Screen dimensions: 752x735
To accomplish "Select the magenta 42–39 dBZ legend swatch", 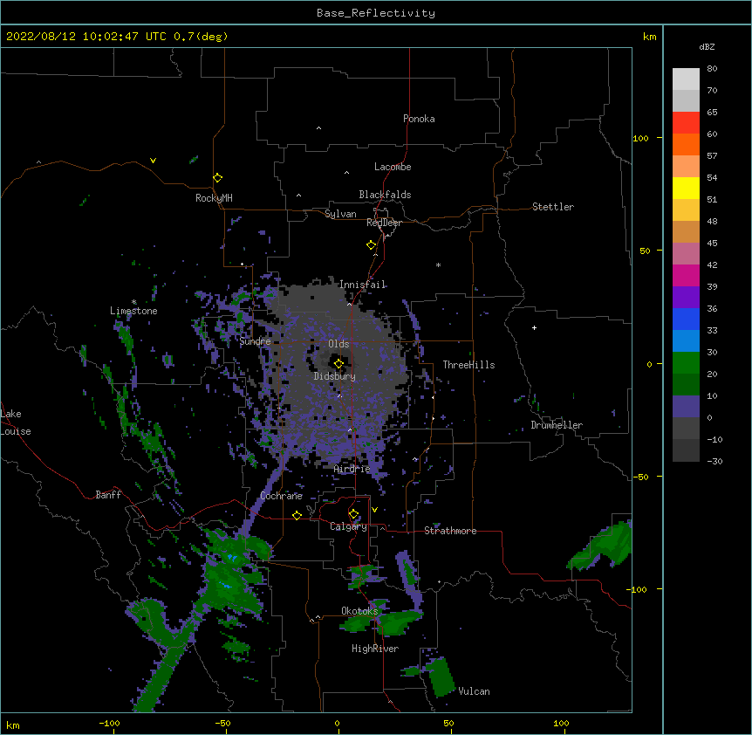I will 686,275.
